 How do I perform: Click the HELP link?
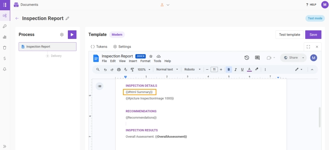pos(311,5)
